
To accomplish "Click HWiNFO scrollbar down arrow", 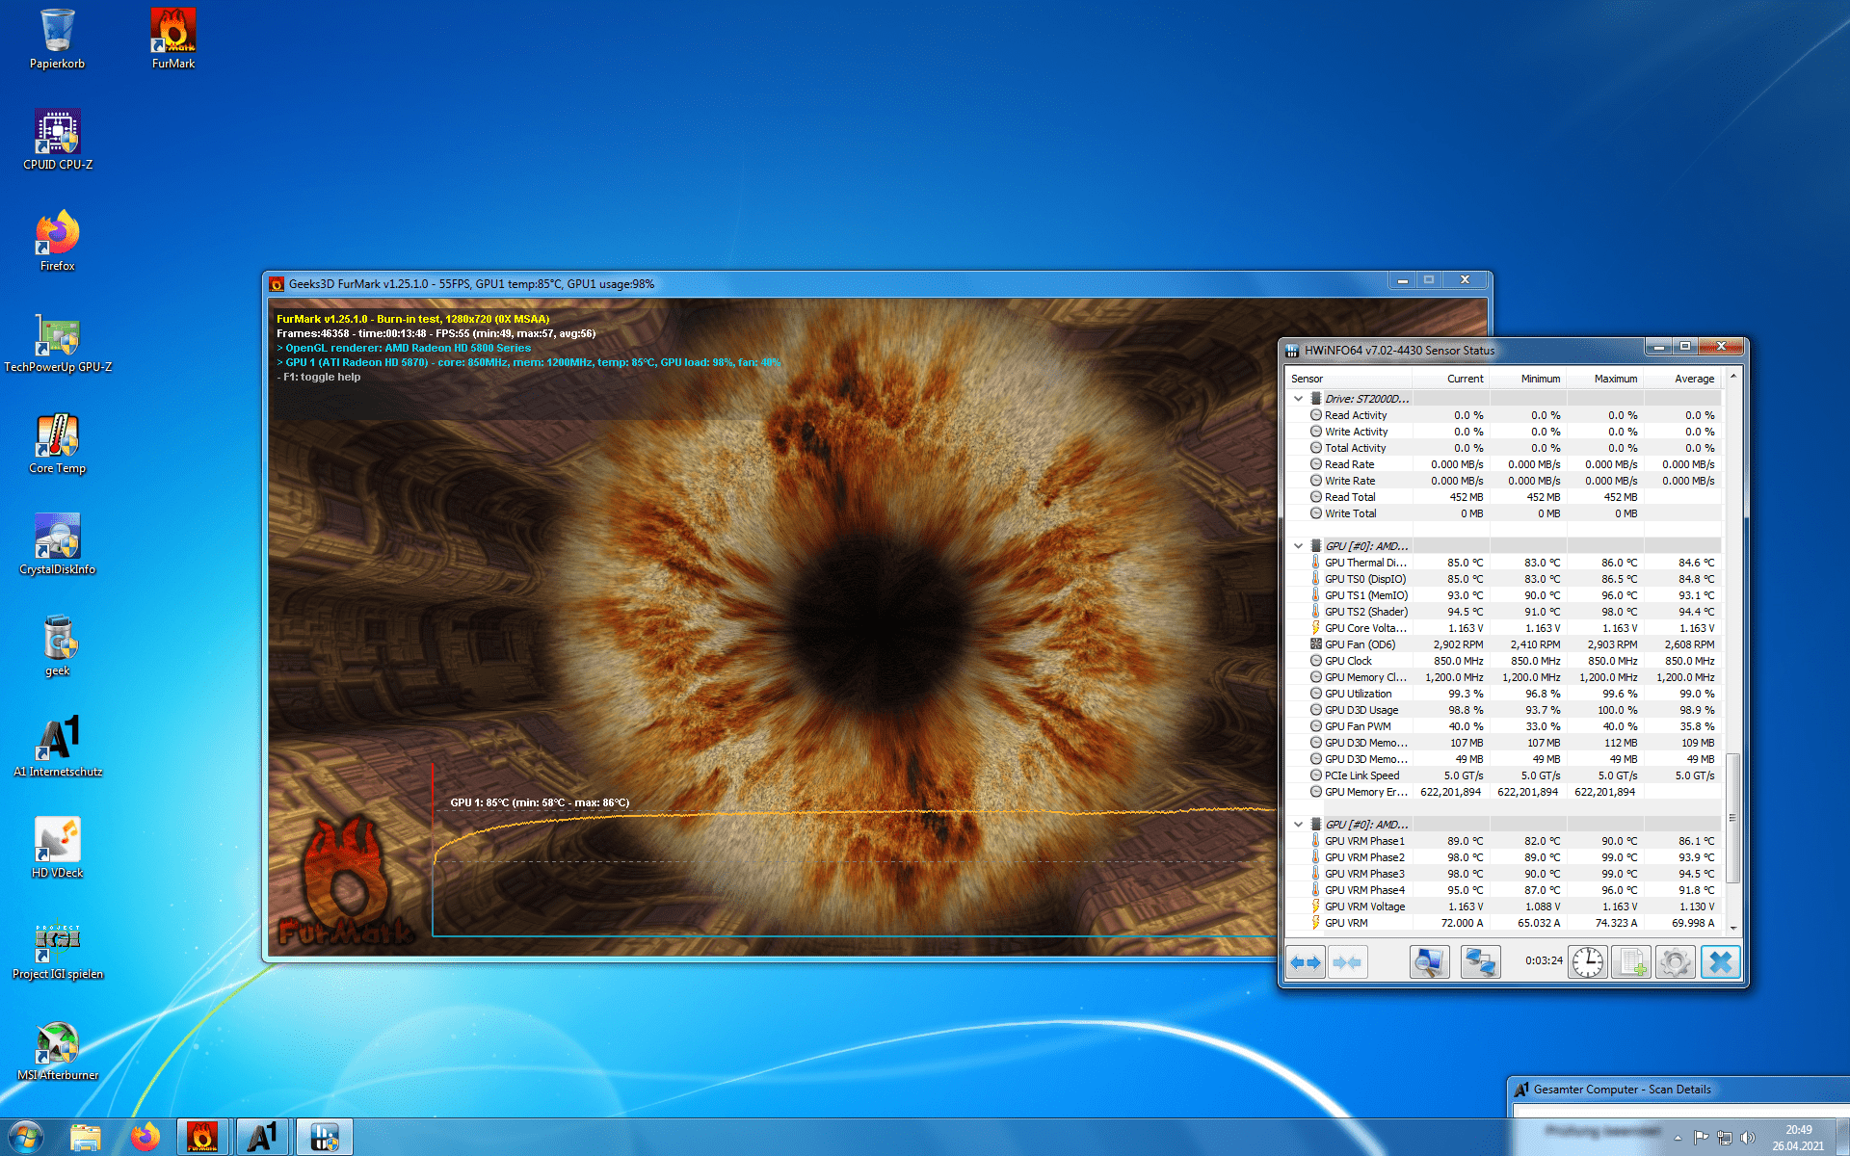I will (1732, 927).
